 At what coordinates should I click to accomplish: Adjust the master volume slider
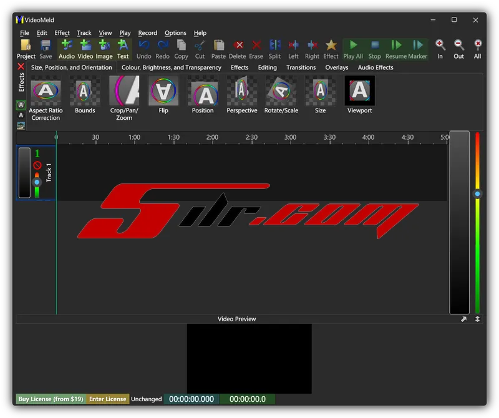tap(477, 194)
